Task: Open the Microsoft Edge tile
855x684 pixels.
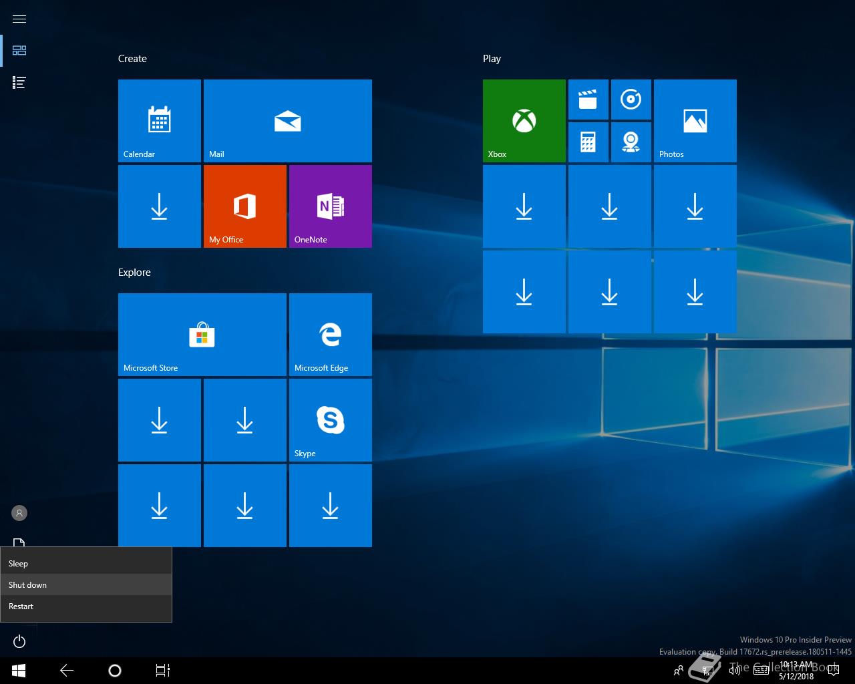Action: pyautogui.click(x=331, y=335)
